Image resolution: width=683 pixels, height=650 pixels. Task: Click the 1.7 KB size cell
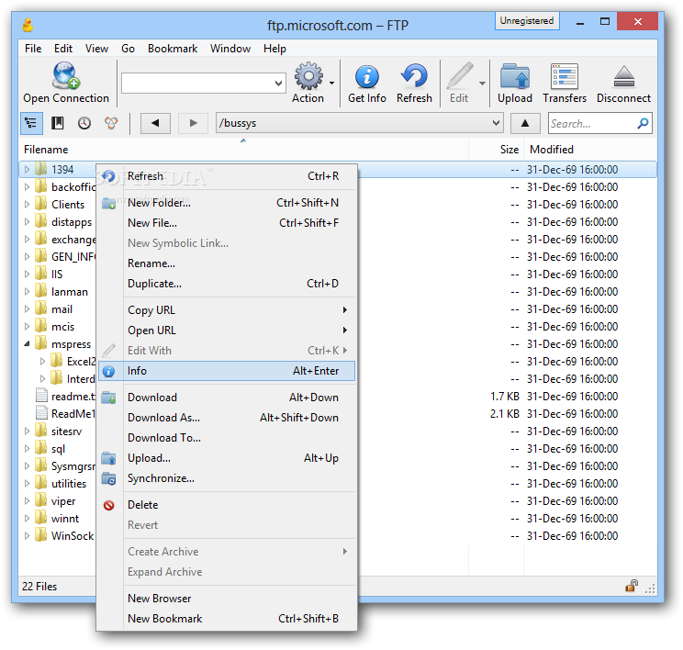point(504,397)
